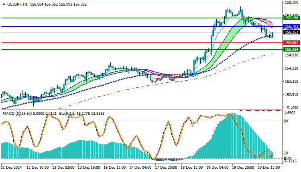
Task: Click the current price label 156.352
Action: click(291, 32)
